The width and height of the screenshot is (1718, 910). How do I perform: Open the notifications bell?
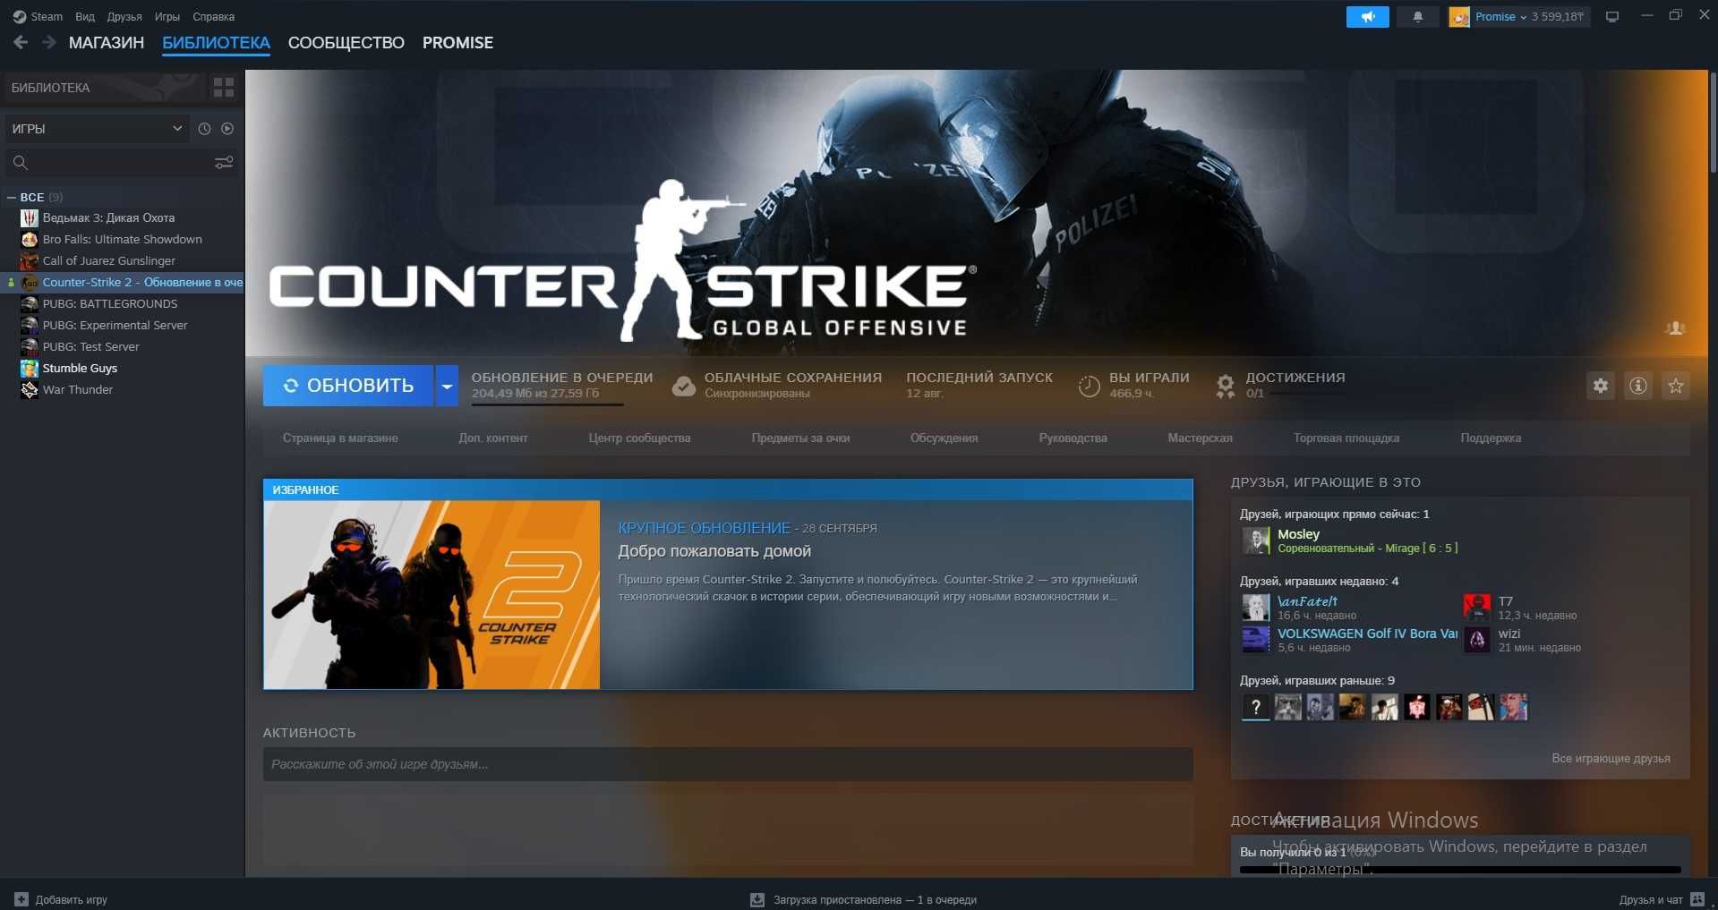tap(1417, 17)
